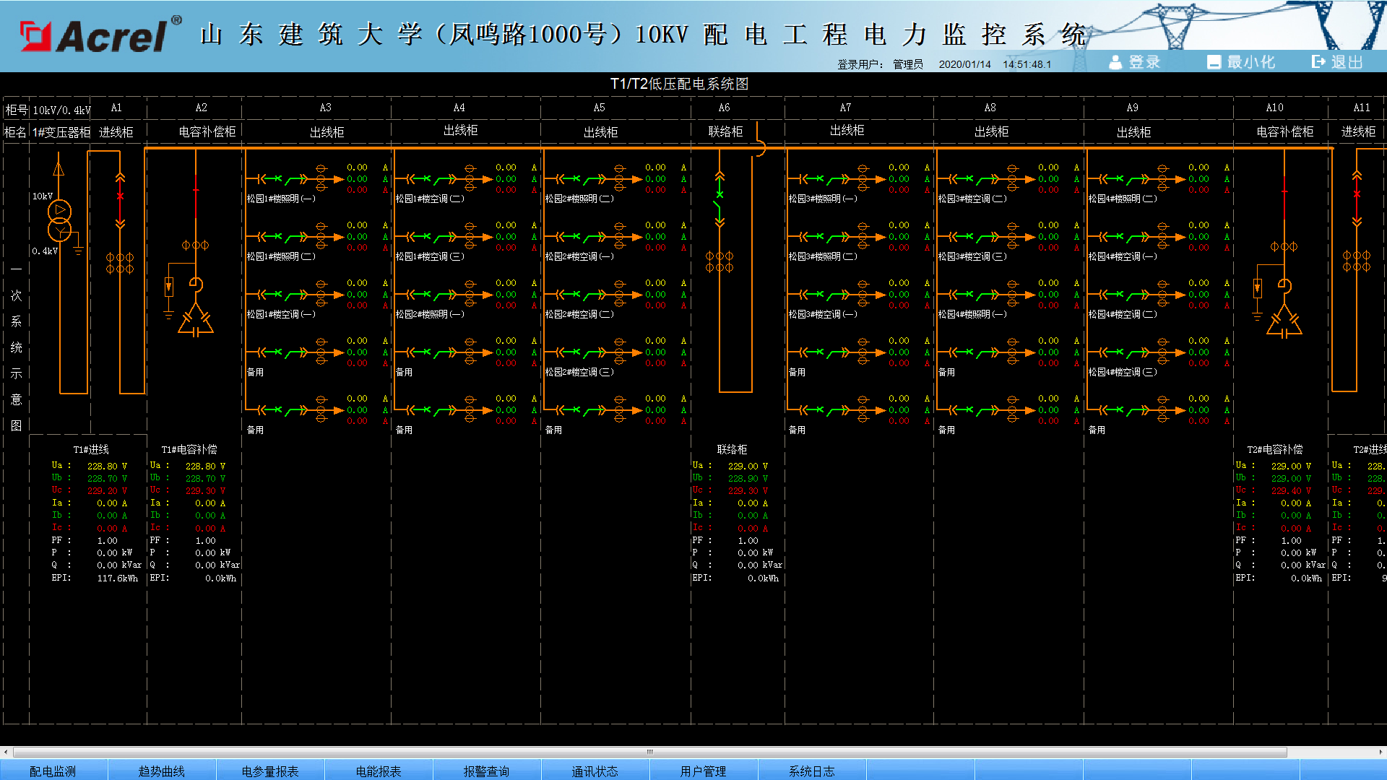Toggle the green A6 tie breaker switch
The image size is (1387, 780).
tap(720, 195)
